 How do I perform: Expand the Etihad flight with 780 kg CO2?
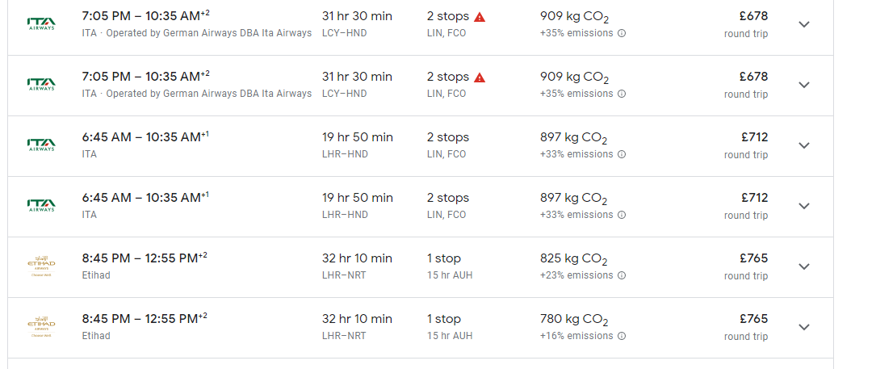(804, 327)
